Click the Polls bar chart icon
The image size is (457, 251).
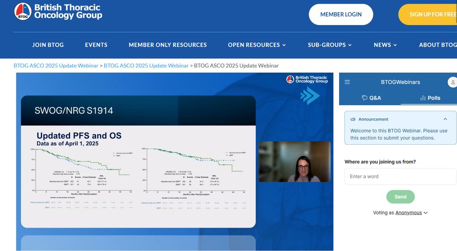[423, 98]
